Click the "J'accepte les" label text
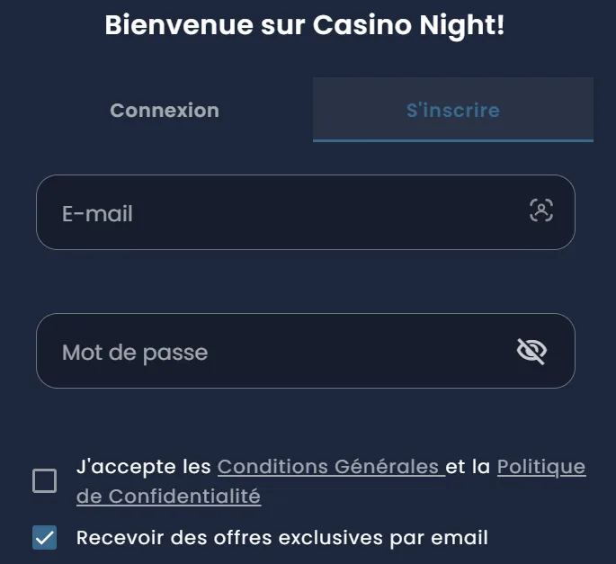 [144, 467]
